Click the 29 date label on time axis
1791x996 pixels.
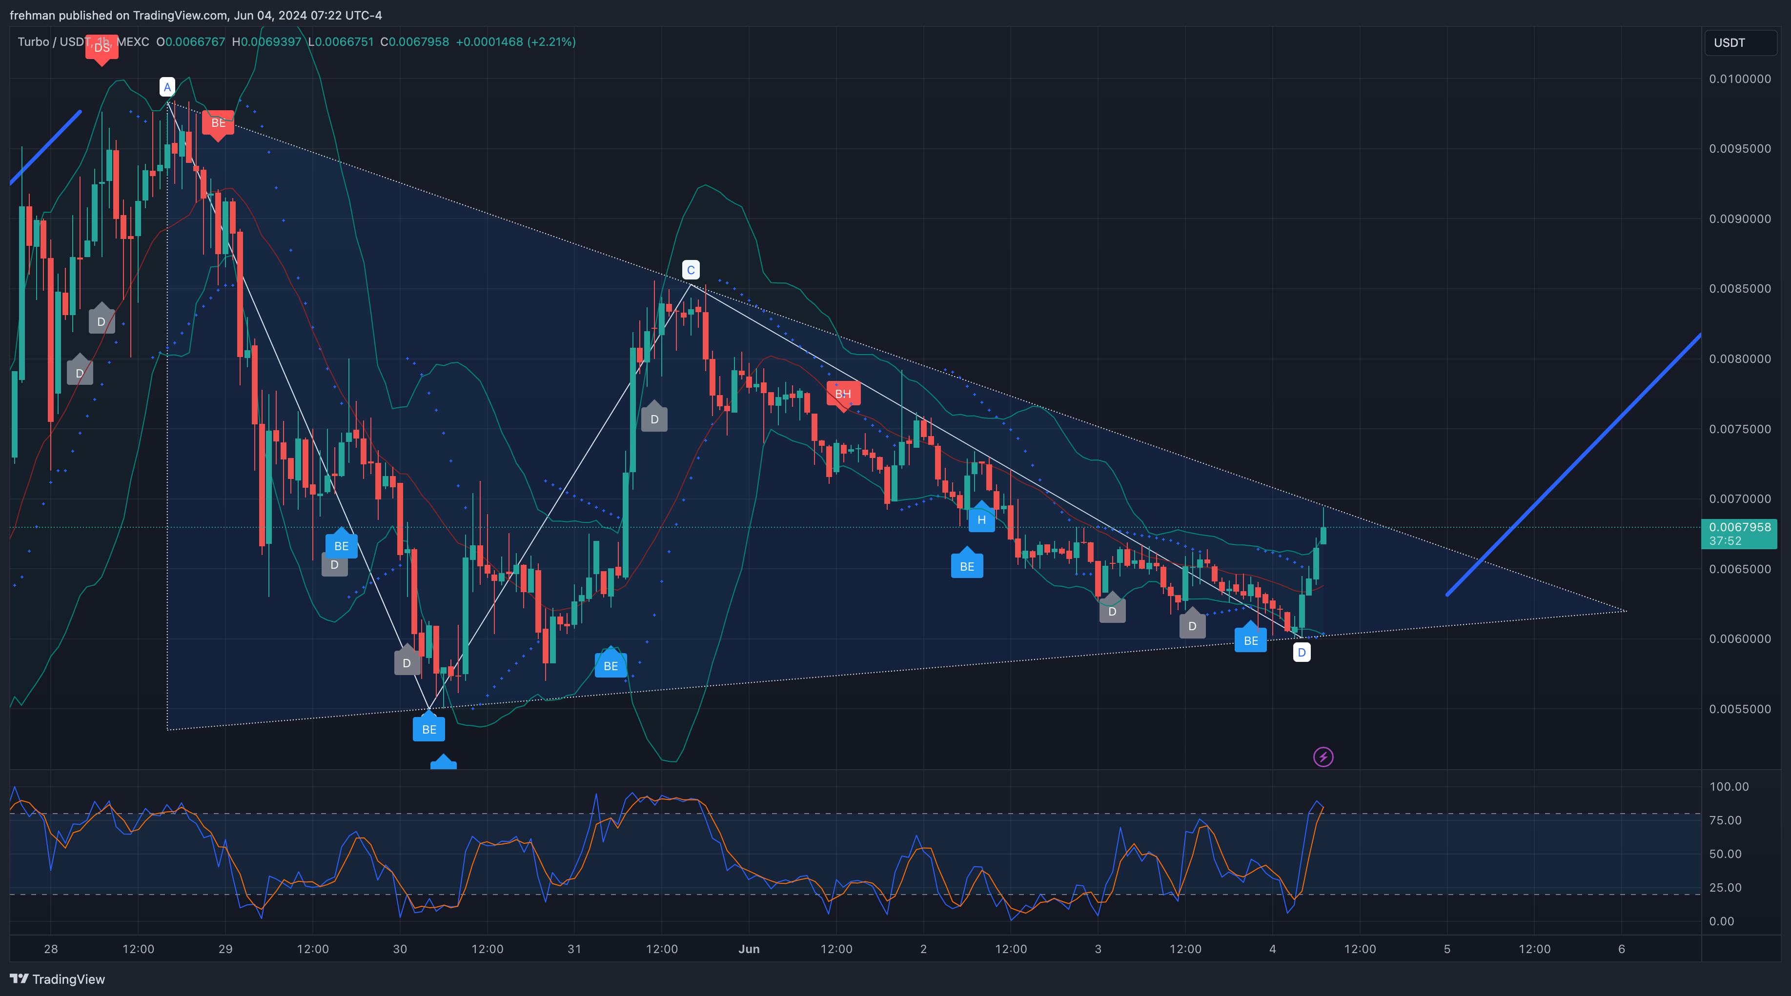point(225,949)
